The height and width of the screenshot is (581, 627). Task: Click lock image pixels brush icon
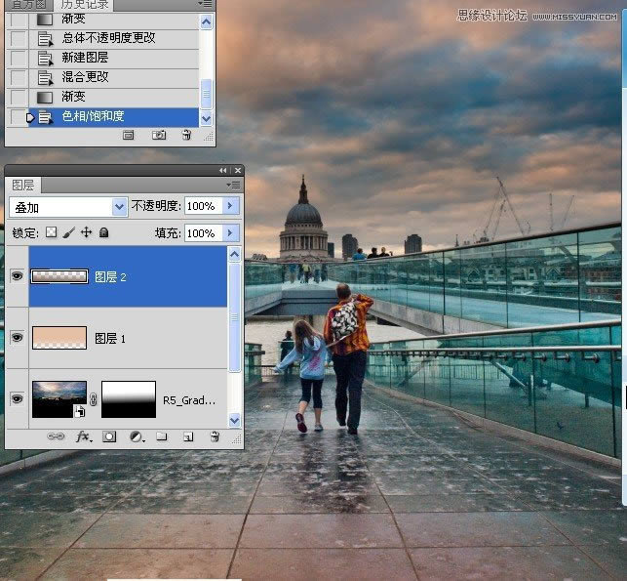(x=68, y=233)
